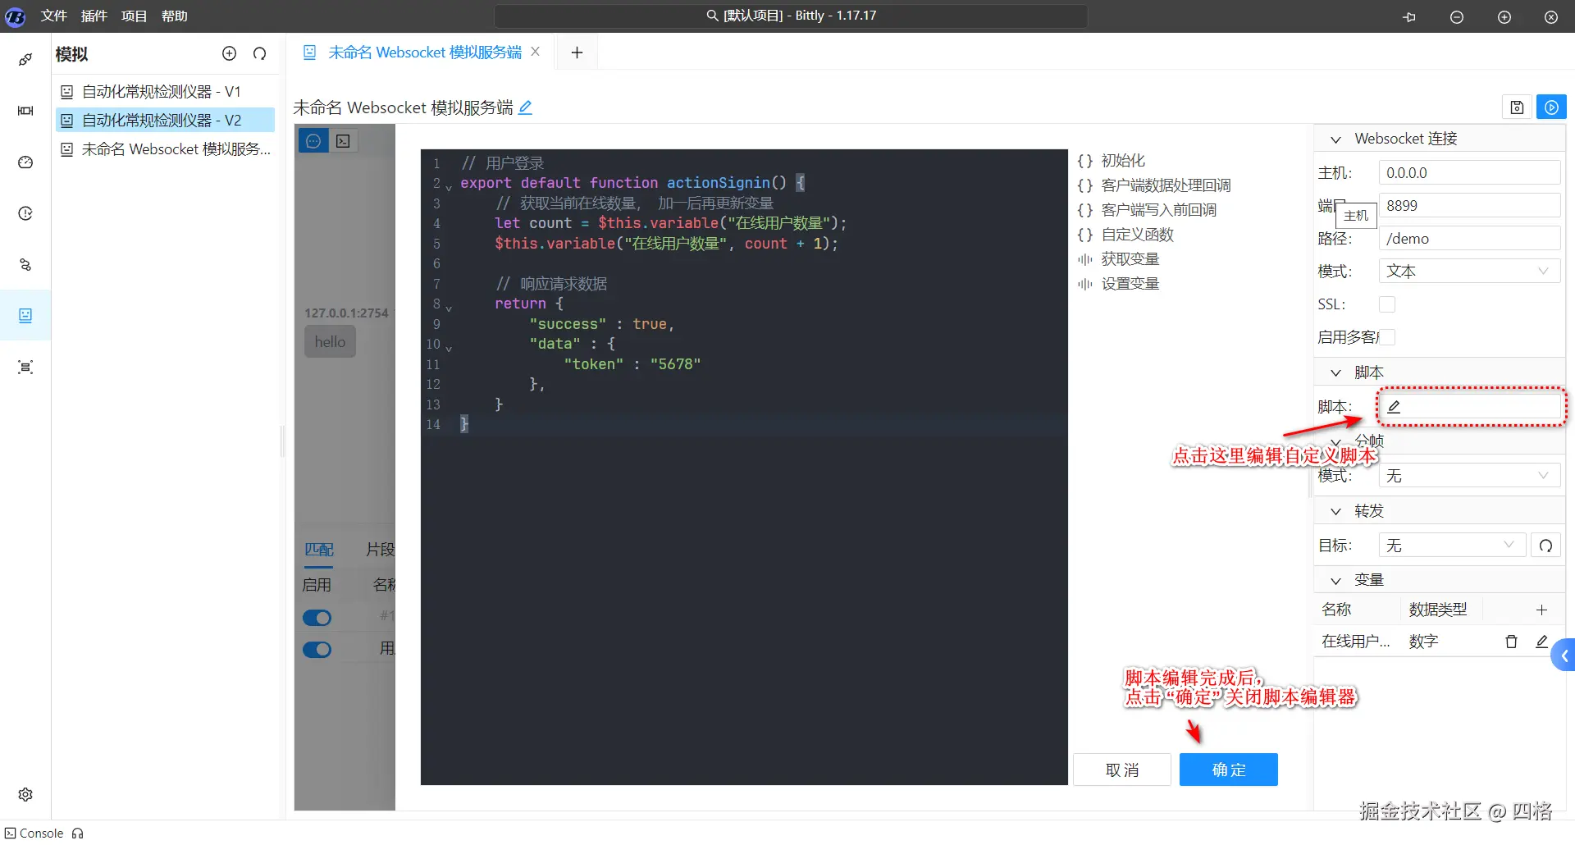Screen dimensions: 1575x845
Task: Click the blue side panel collapse arrow
Action: click(1564, 655)
